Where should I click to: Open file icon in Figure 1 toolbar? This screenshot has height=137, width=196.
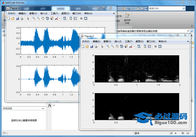pyautogui.click(x=13, y=18)
